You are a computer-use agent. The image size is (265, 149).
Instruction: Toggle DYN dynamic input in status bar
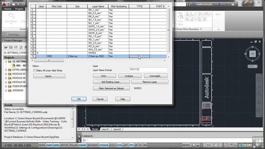point(119,145)
